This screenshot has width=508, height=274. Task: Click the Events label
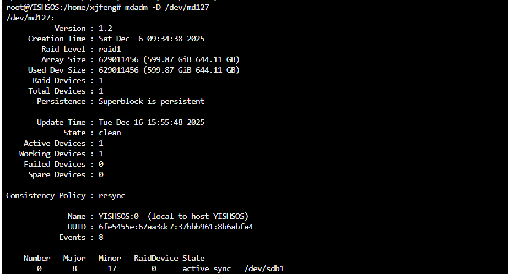(72, 237)
